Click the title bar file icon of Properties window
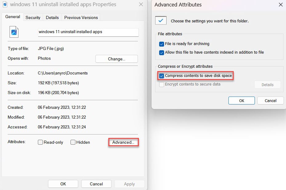286x190 pixels. 5,4
